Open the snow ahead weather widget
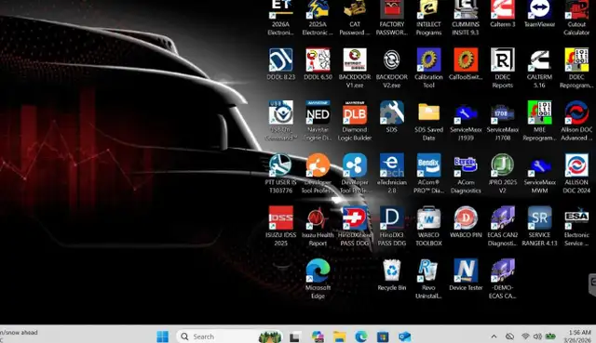This screenshot has height=343, width=596. pos(19,336)
